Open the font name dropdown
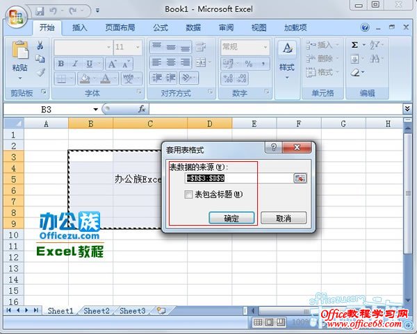Viewport: 417px width, 334px height. pos(109,47)
